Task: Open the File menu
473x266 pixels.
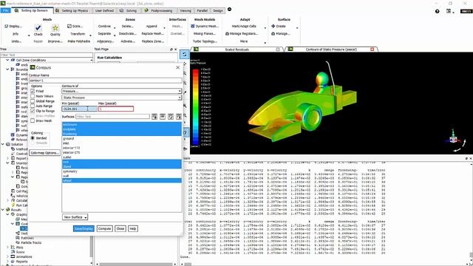Action: point(5,10)
